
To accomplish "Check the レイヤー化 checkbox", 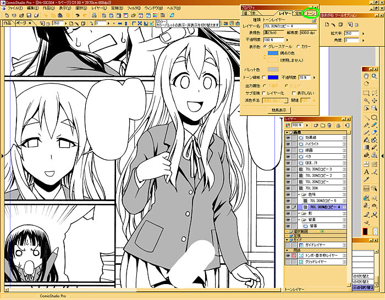I will tap(264, 93).
